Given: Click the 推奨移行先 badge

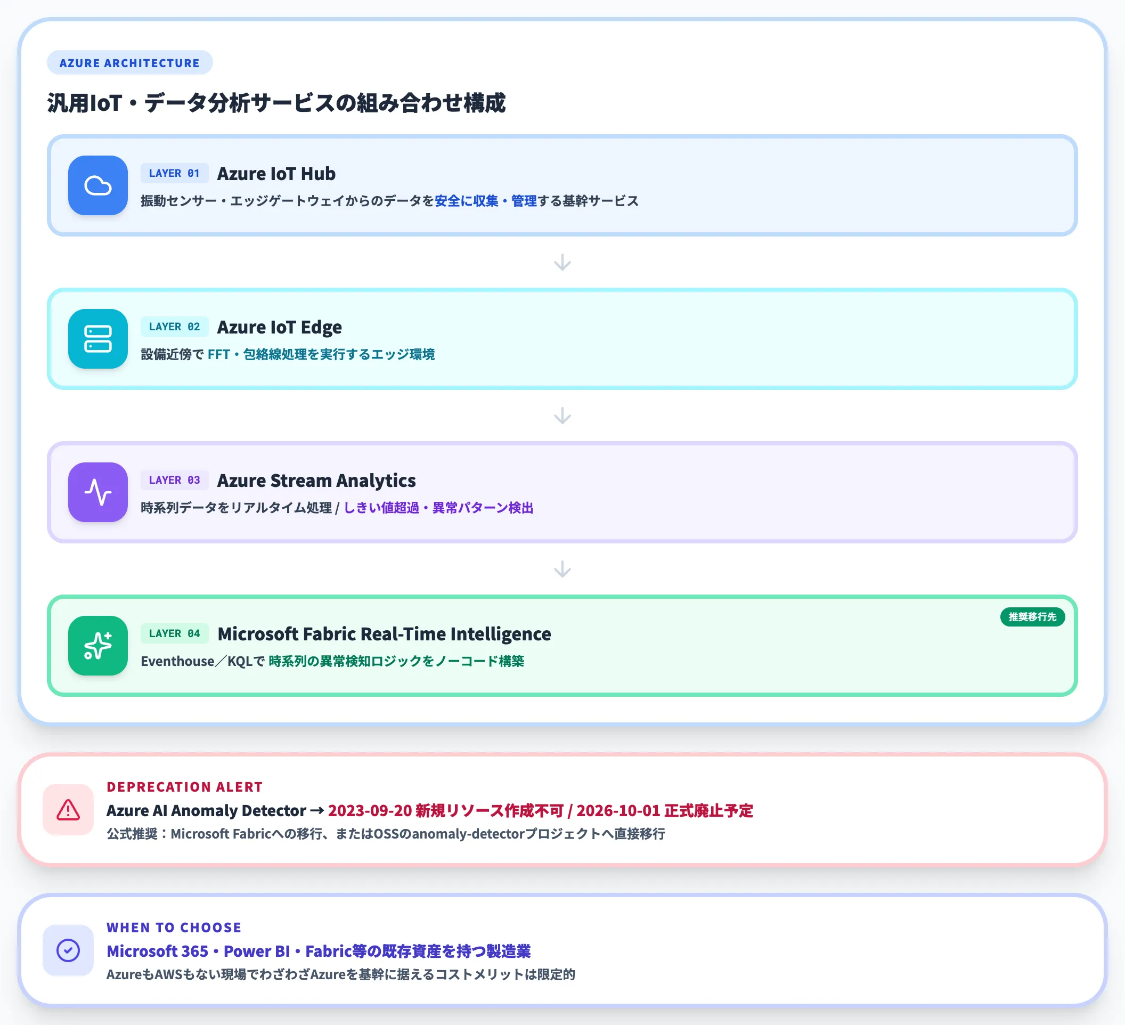Looking at the screenshot, I should tap(1032, 616).
